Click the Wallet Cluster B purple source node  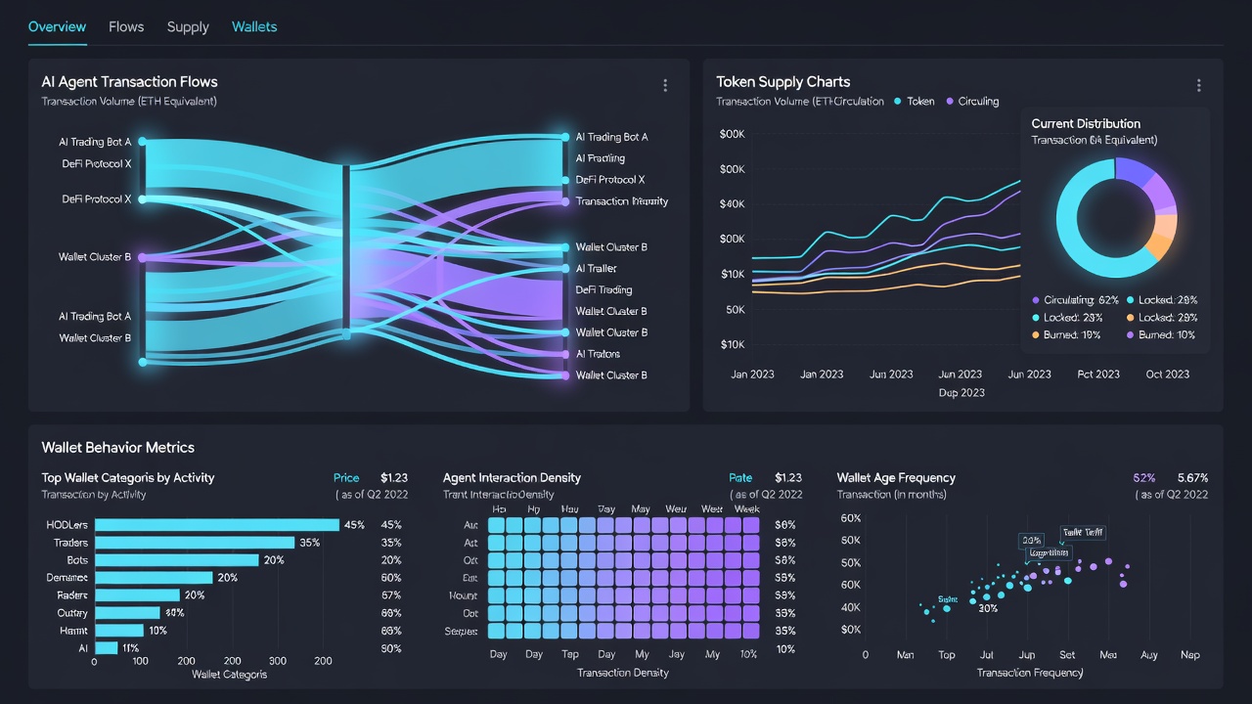(142, 257)
